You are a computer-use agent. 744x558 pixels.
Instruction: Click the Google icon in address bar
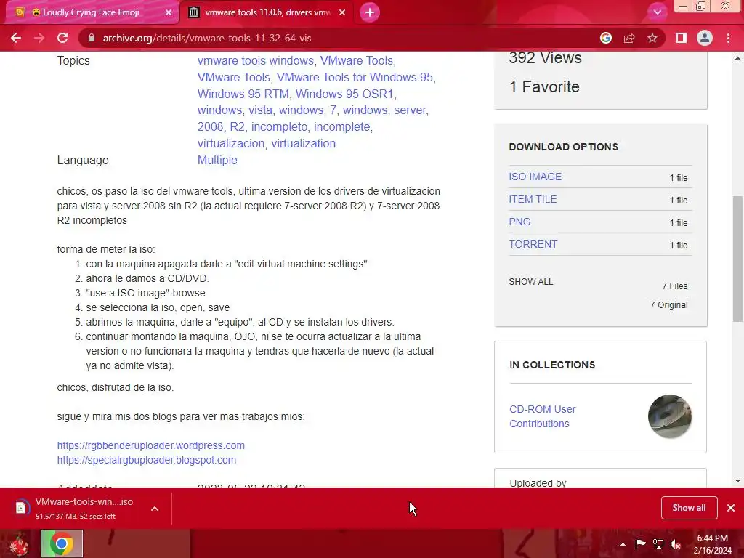tap(605, 38)
